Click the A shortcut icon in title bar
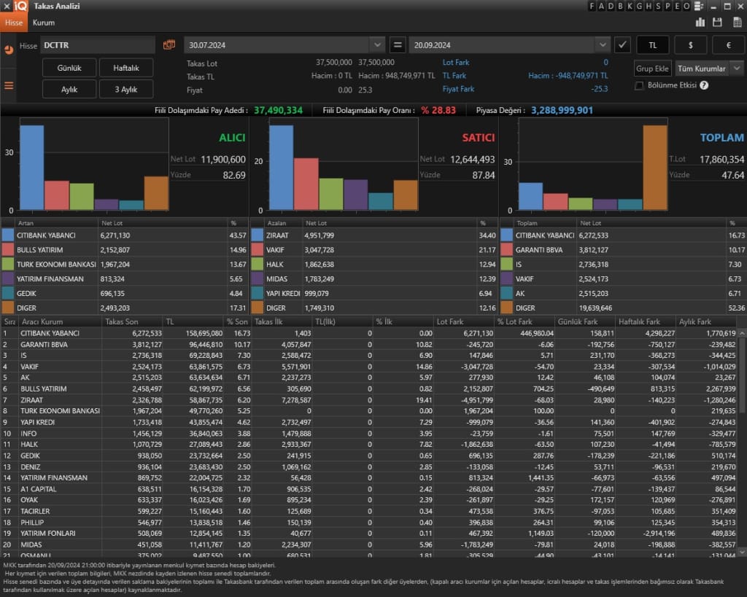 [x=601, y=6]
